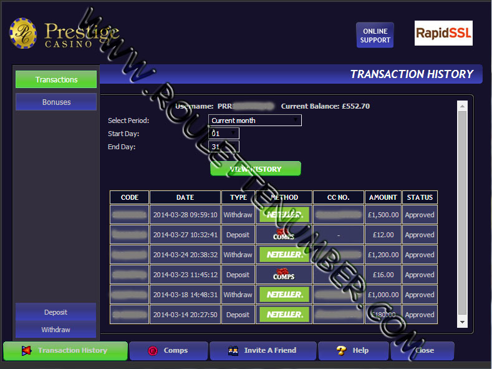Image resolution: width=492 pixels, height=369 pixels.
Task: Click the date 2014-03-28 09:59:10
Action: click(x=185, y=215)
